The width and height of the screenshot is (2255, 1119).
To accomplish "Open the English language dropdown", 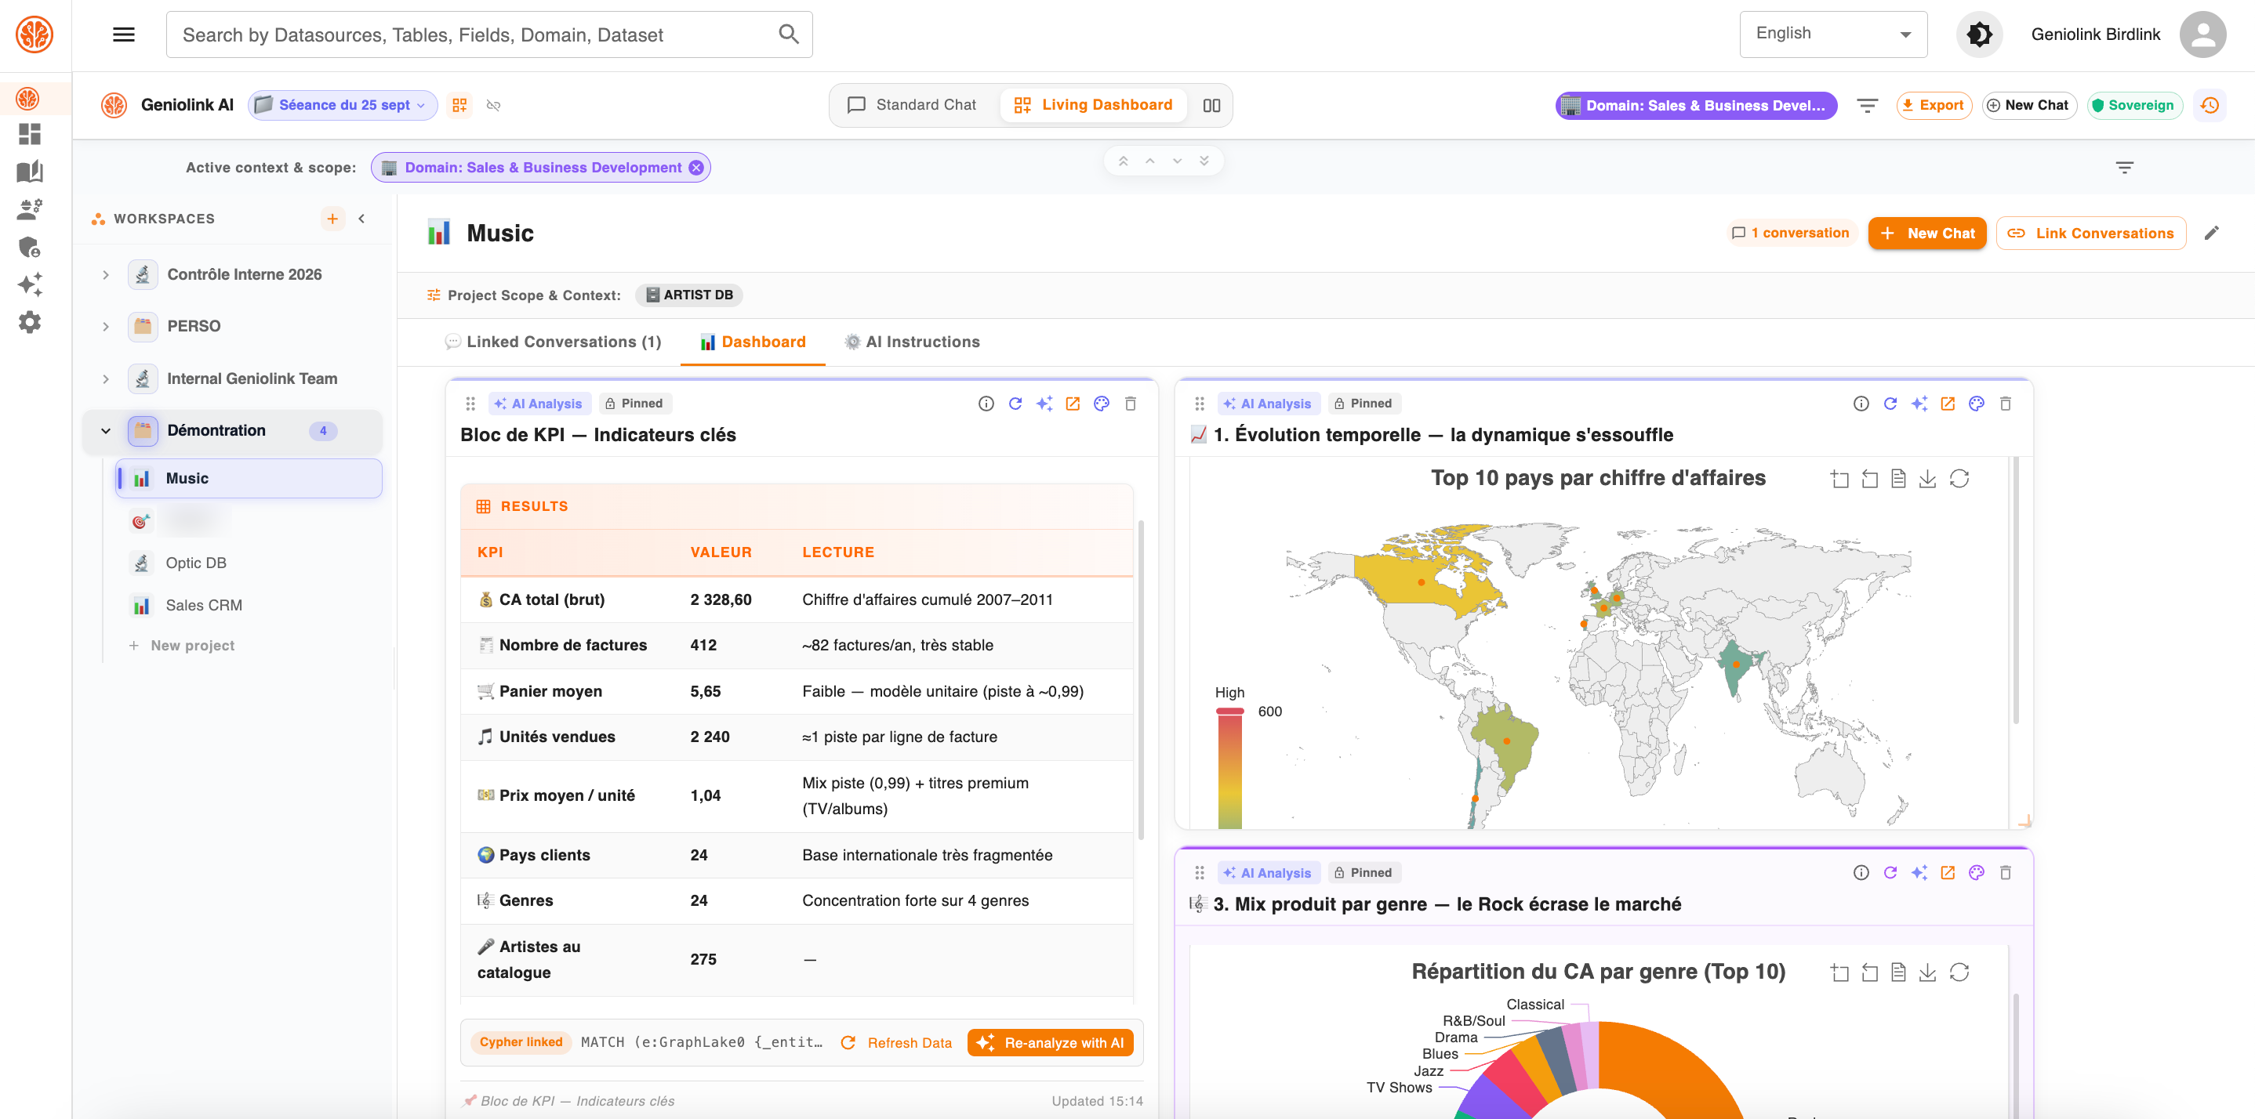I will point(1833,34).
